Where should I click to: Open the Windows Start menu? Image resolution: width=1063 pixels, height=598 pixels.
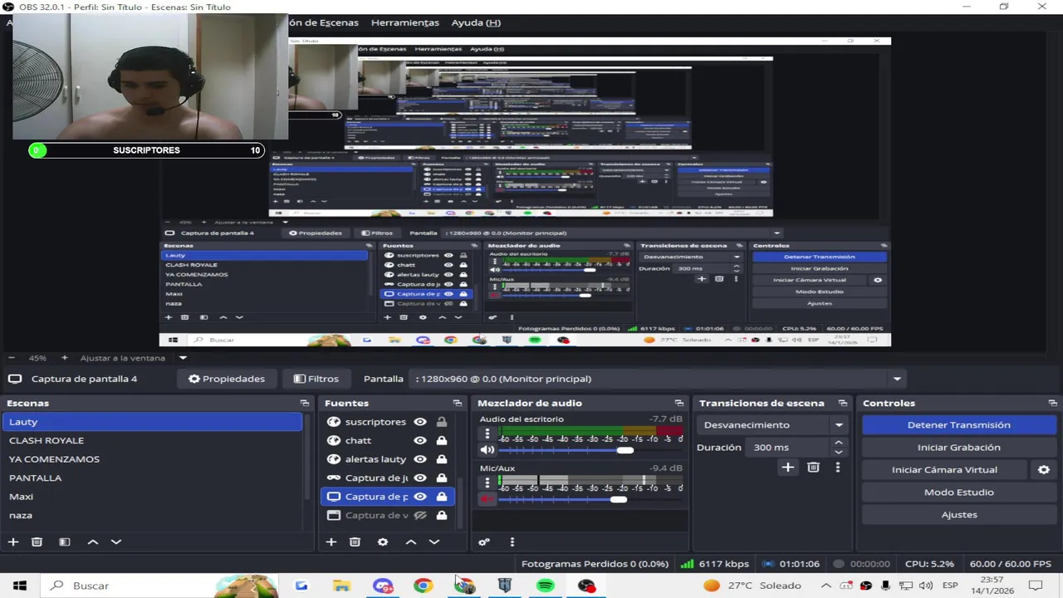tap(20, 586)
